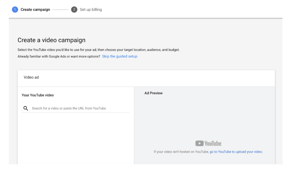Click the 'Already familiar with Google Ads' text
This screenshot has height=170, width=295.
point(59,56)
